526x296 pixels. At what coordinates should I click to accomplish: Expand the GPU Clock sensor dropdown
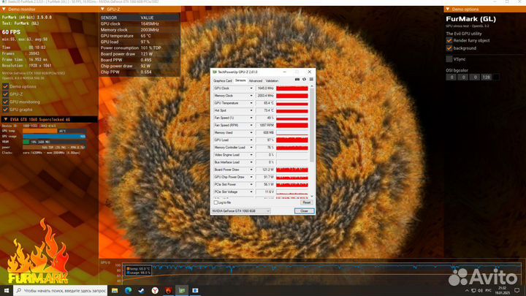[x=252, y=88]
